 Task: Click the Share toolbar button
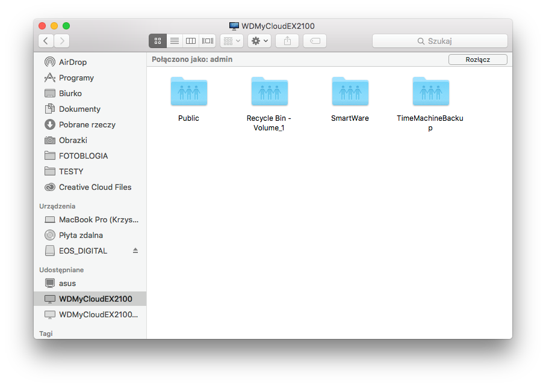click(x=287, y=41)
